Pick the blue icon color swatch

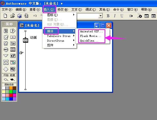pos(11,99)
